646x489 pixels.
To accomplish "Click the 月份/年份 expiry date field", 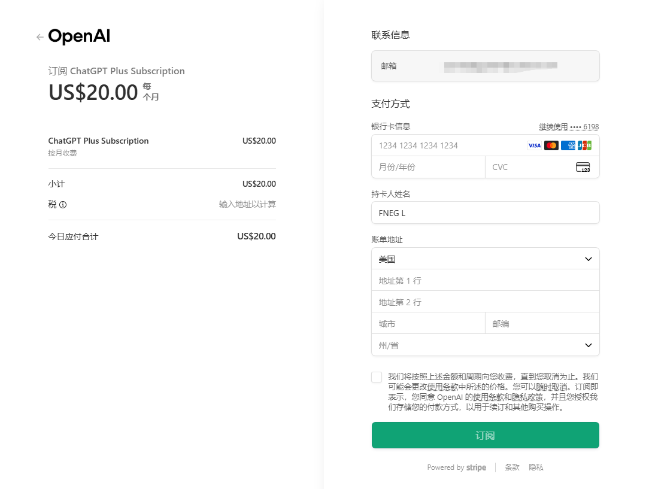I will coord(428,167).
